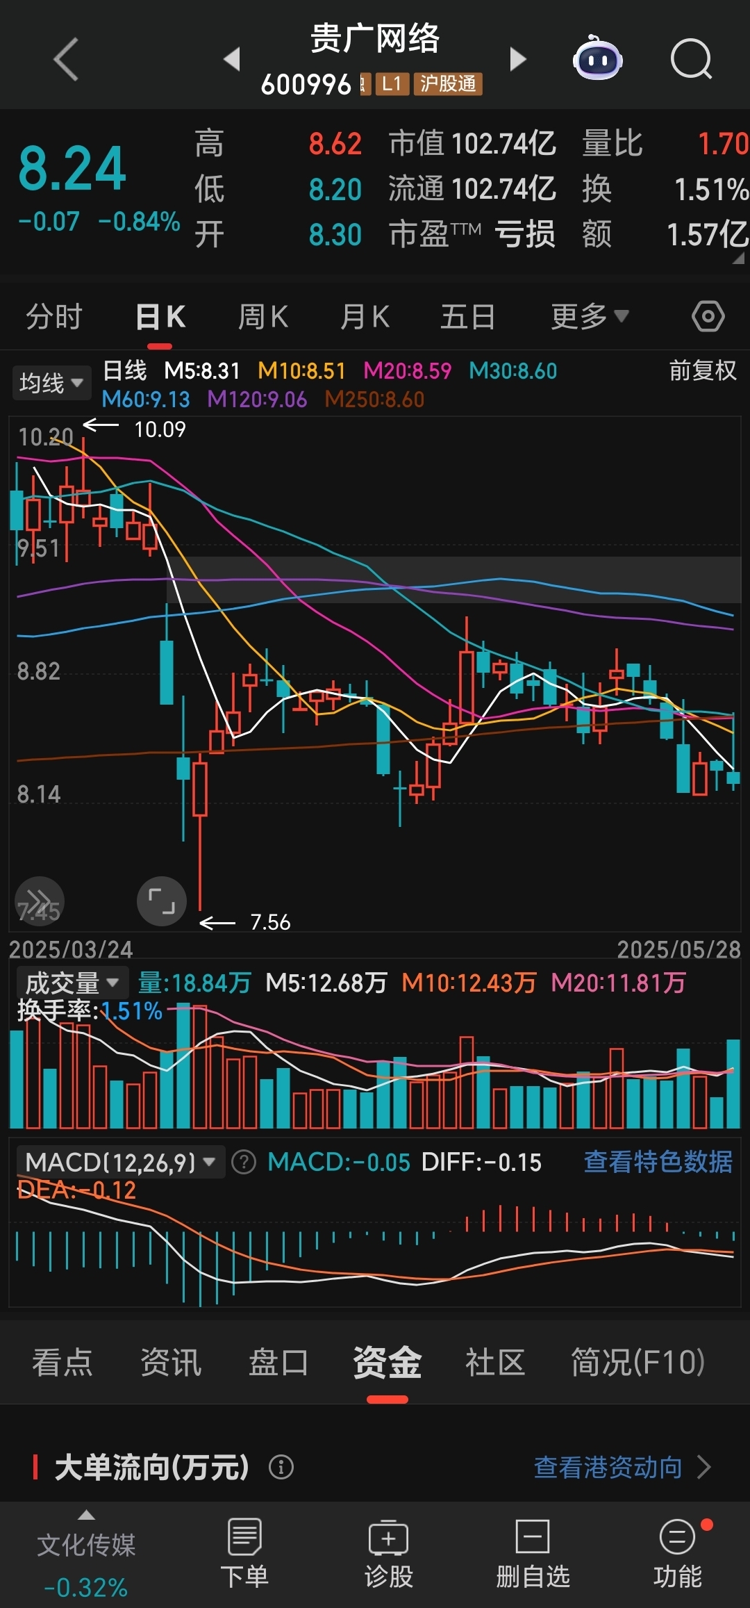Screen dimensions: 750x1608
Task: Open the 资讯 news tab
Action: tap(171, 1362)
